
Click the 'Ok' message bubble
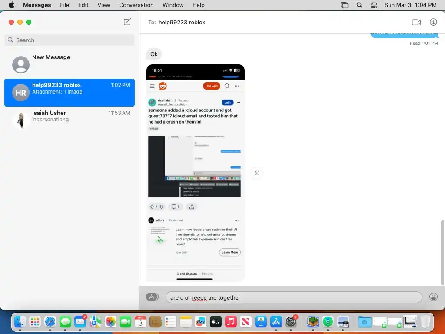click(154, 54)
